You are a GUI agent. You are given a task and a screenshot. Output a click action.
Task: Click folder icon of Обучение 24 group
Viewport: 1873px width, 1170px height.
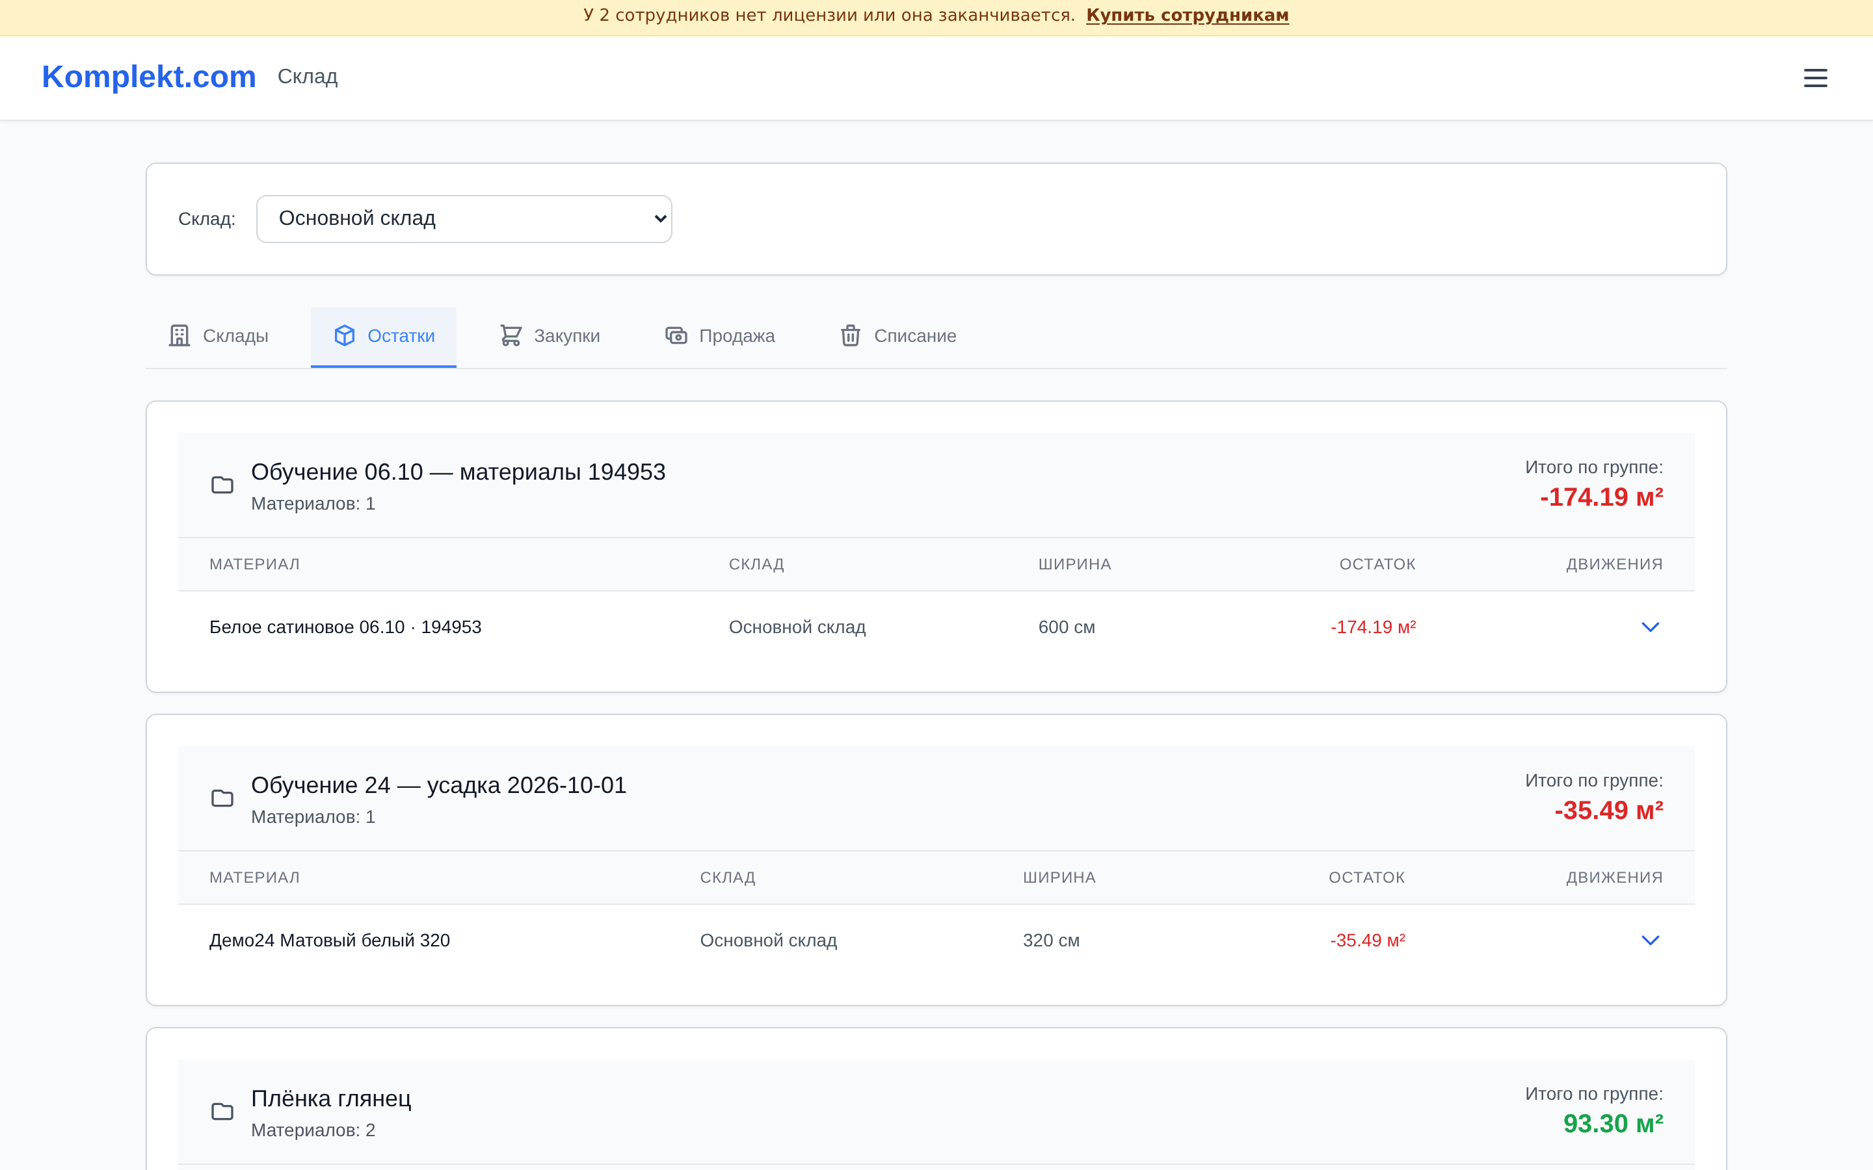click(222, 799)
